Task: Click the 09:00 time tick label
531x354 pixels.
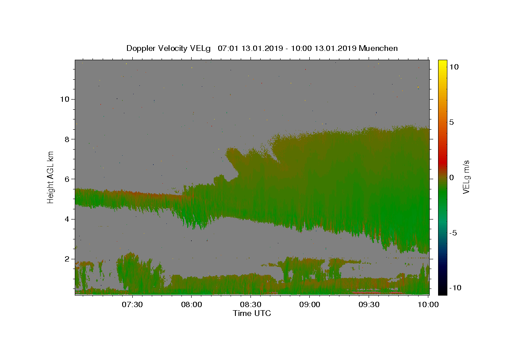Action: pos(310,304)
